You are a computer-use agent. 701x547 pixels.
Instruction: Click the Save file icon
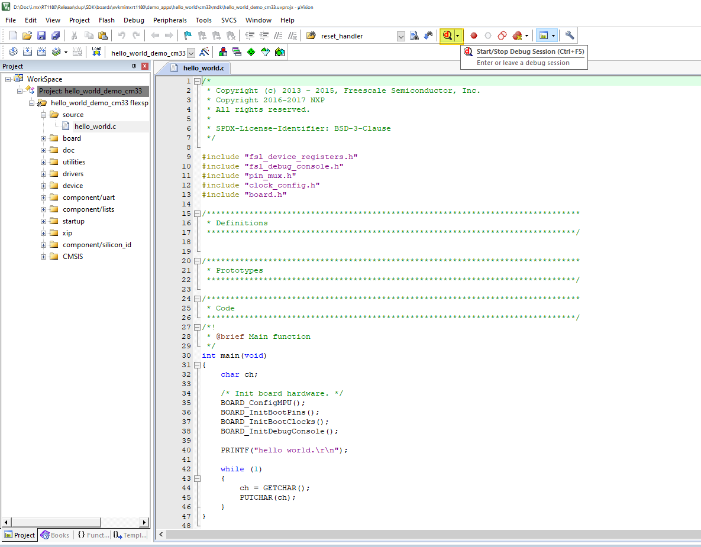41,35
